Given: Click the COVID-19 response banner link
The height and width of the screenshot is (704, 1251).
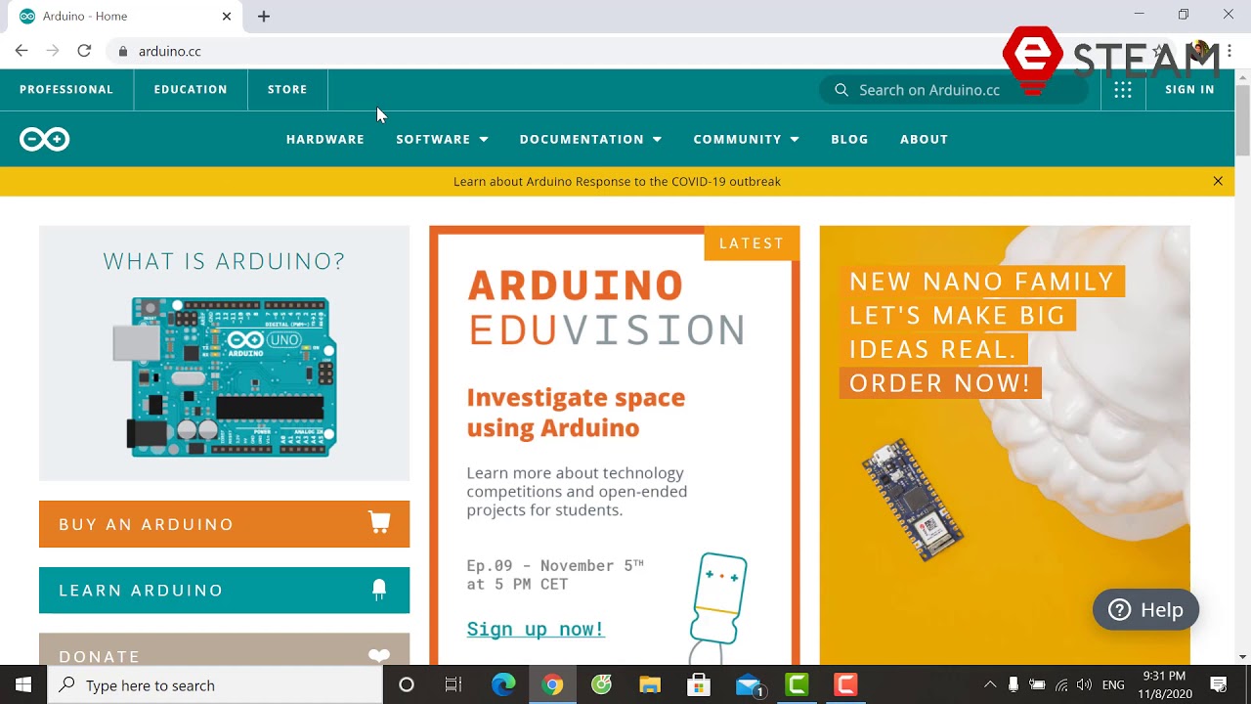Looking at the screenshot, I should coord(617,182).
